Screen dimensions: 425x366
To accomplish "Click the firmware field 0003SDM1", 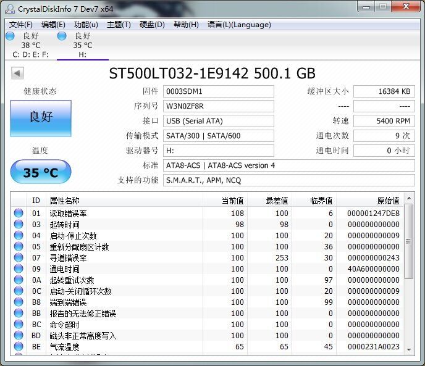I will point(219,91).
